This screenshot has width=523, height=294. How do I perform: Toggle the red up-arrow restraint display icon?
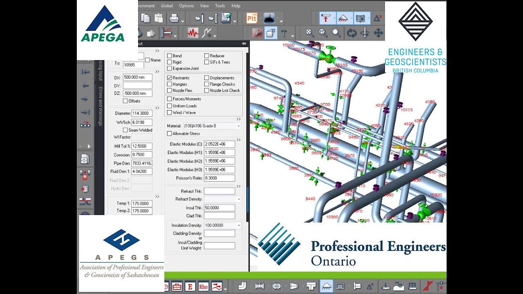(x=326, y=18)
